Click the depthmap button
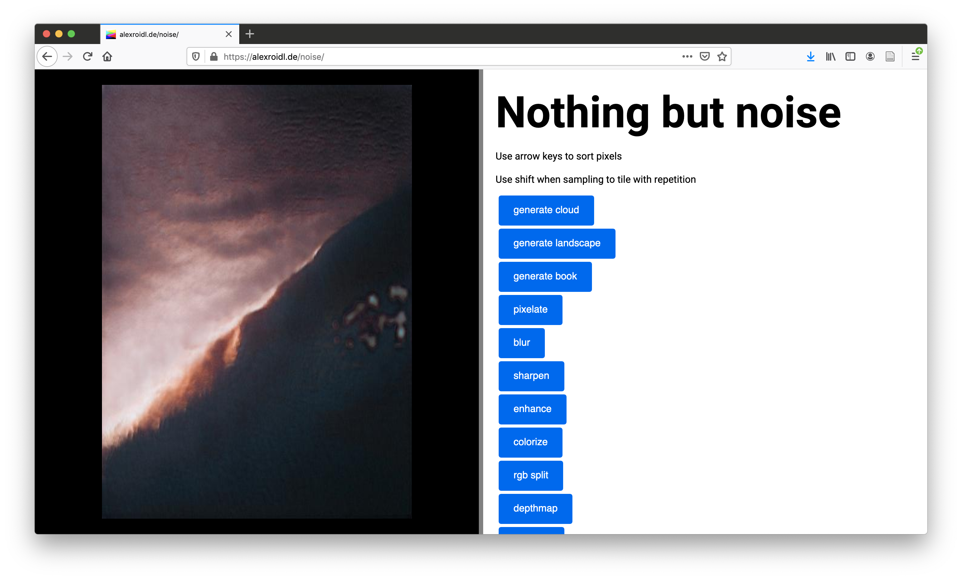Viewport: 962px width, 580px height. 535,509
